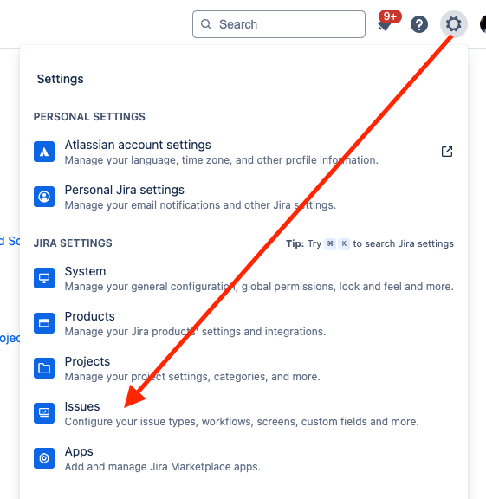Click "Manage your Jira products' settings" text
The width and height of the screenshot is (486, 499).
coord(195,332)
